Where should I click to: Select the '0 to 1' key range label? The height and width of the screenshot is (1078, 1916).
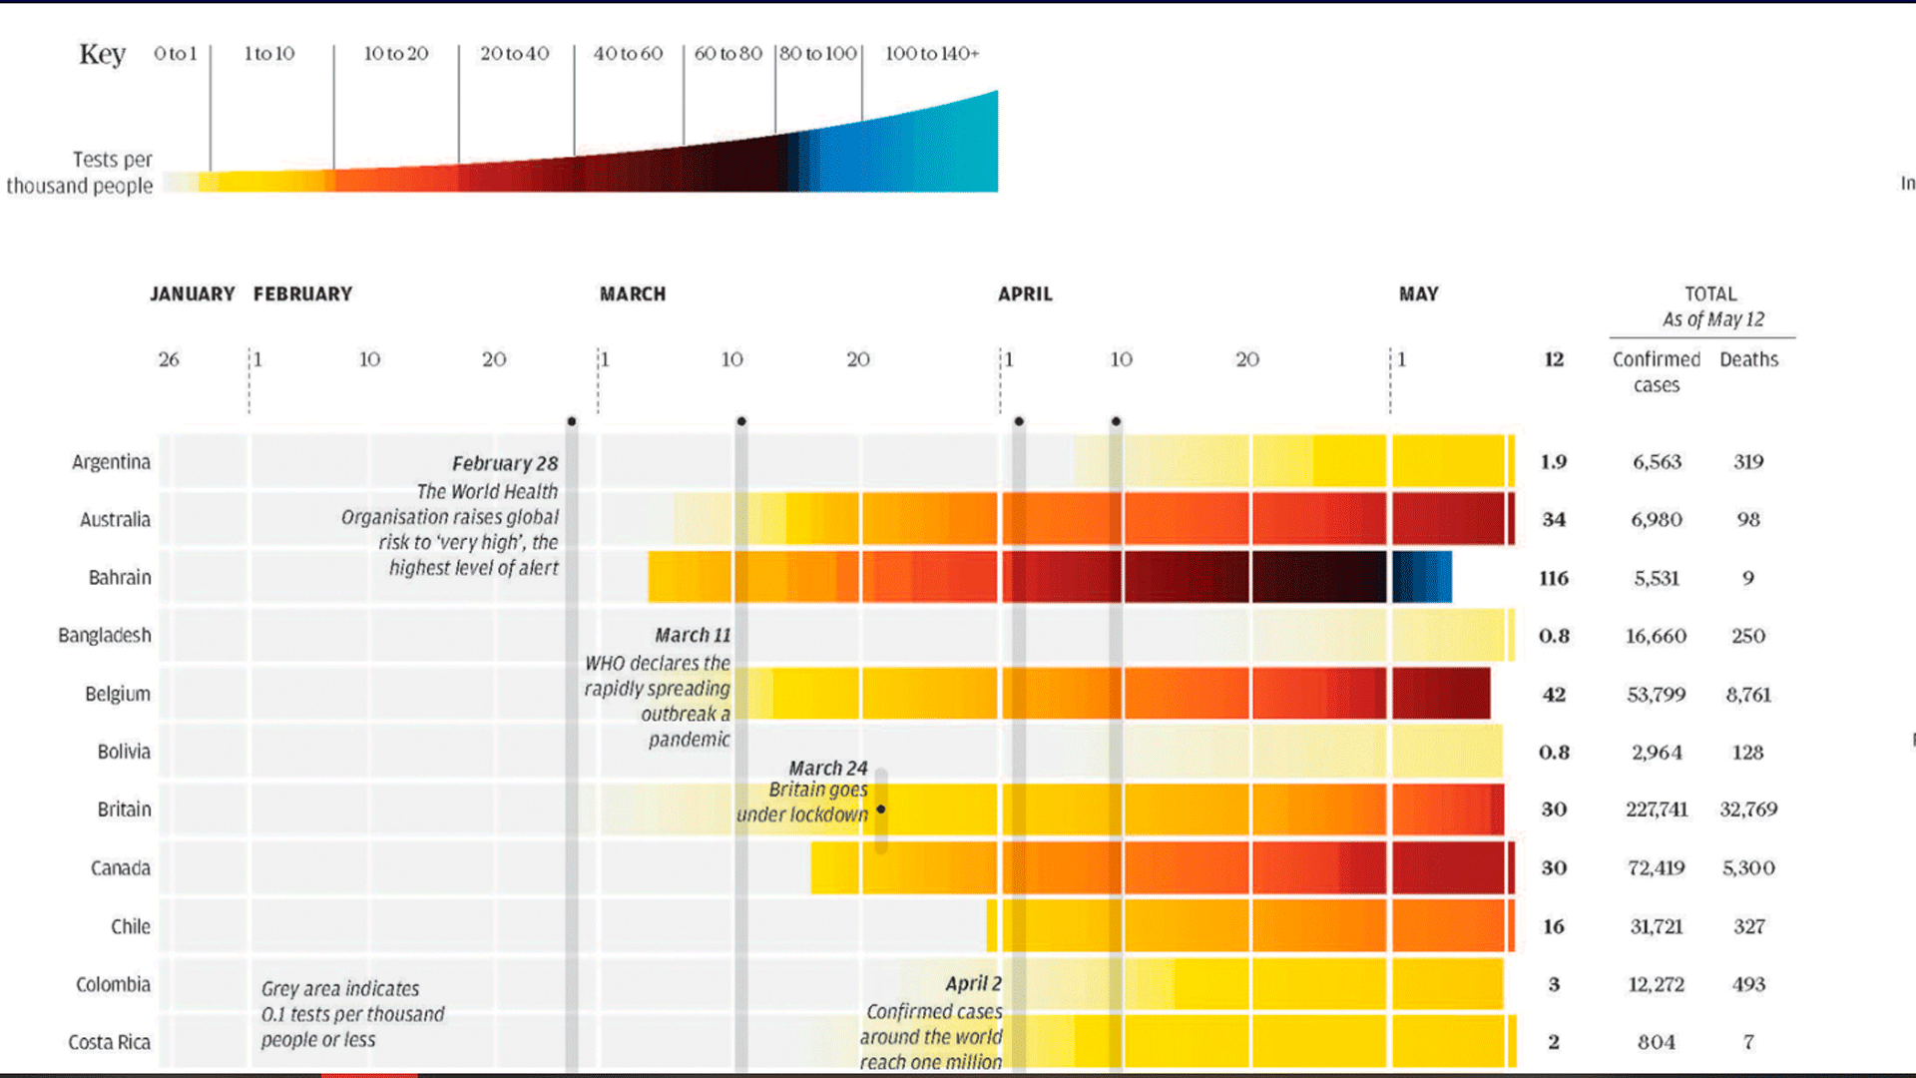coord(176,54)
